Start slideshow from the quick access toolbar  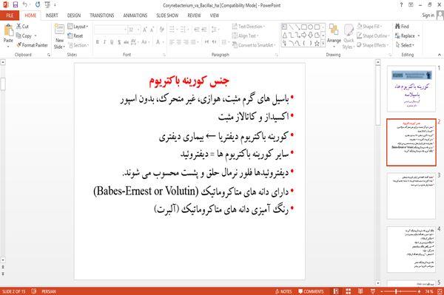click(x=47, y=5)
